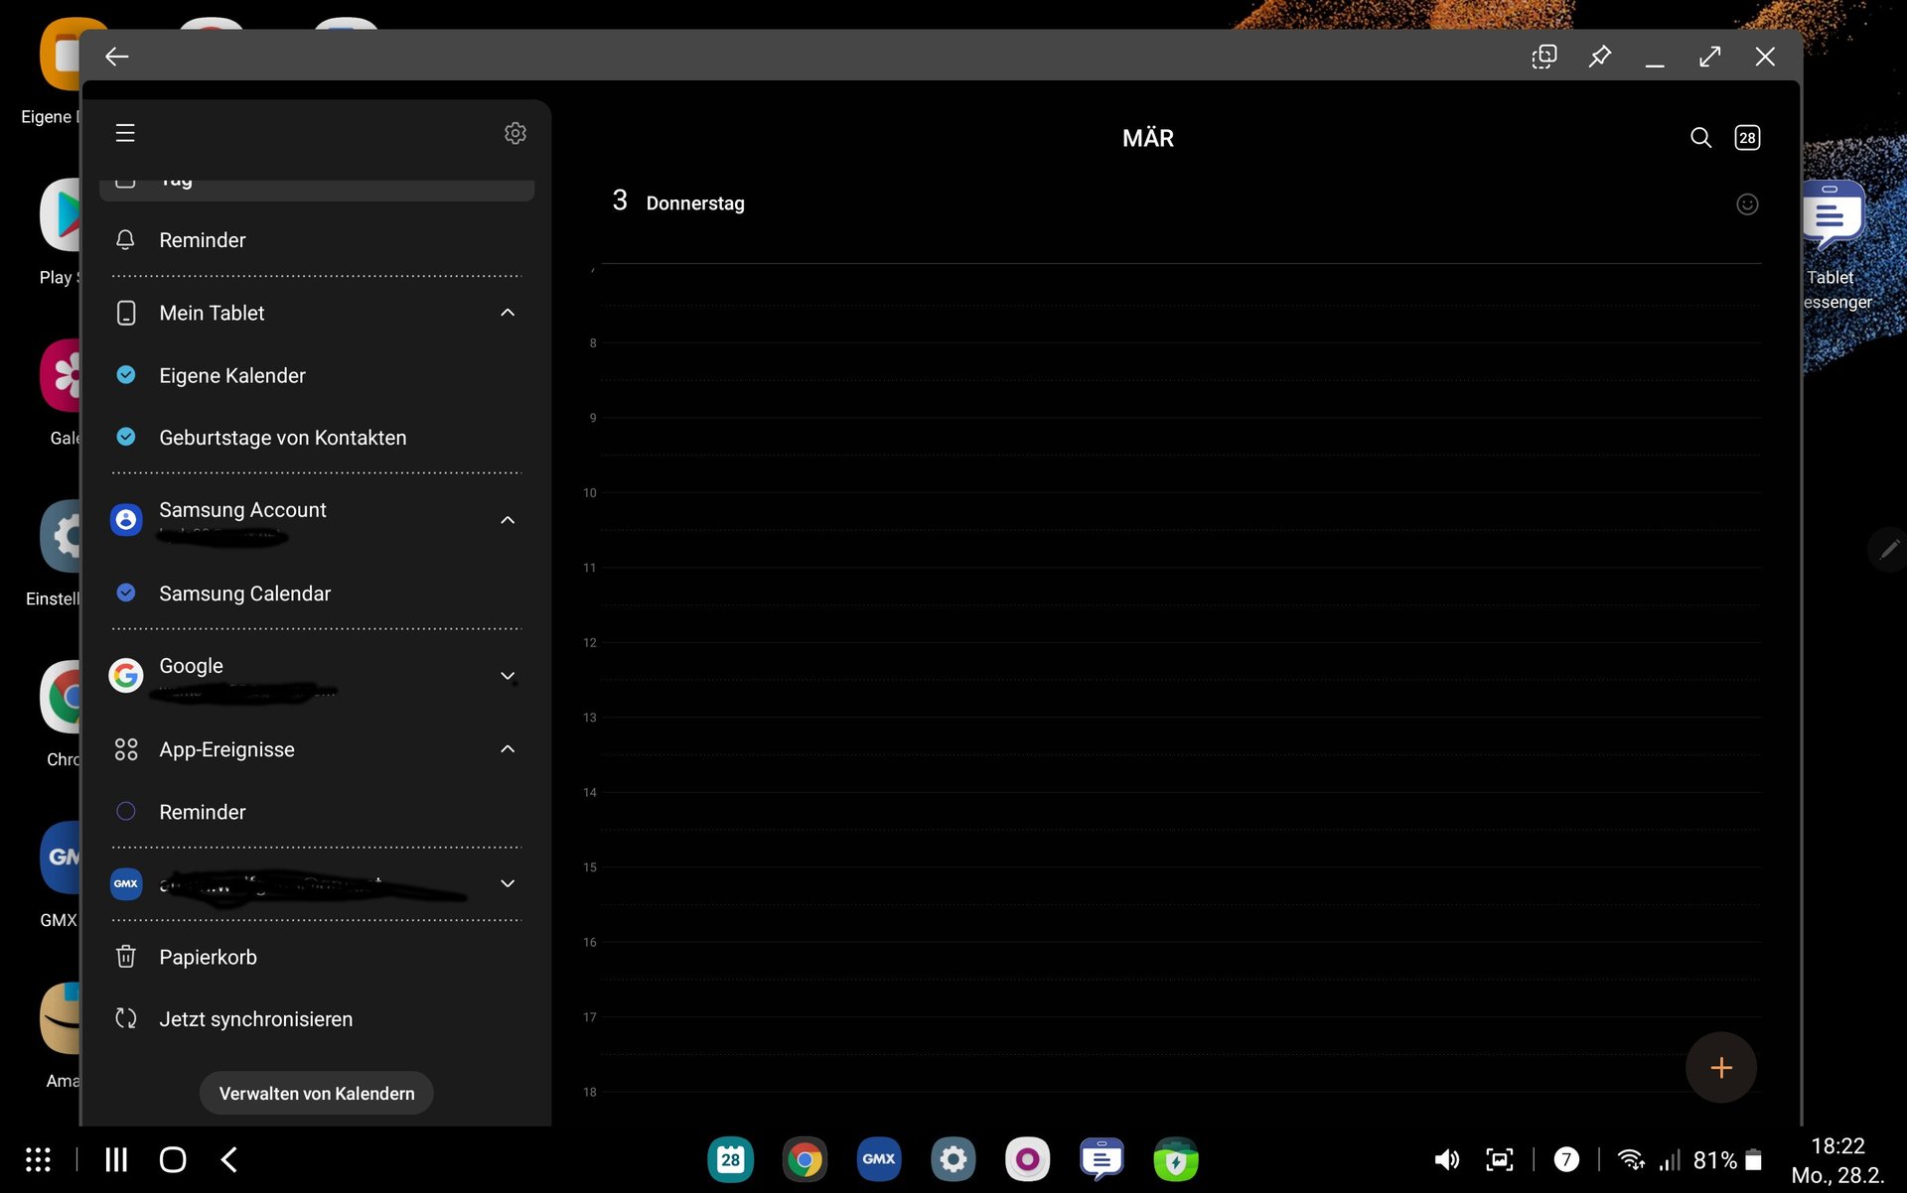The image size is (1907, 1193).
Task: Select the MÄR month title
Action: pos(1148,138)
